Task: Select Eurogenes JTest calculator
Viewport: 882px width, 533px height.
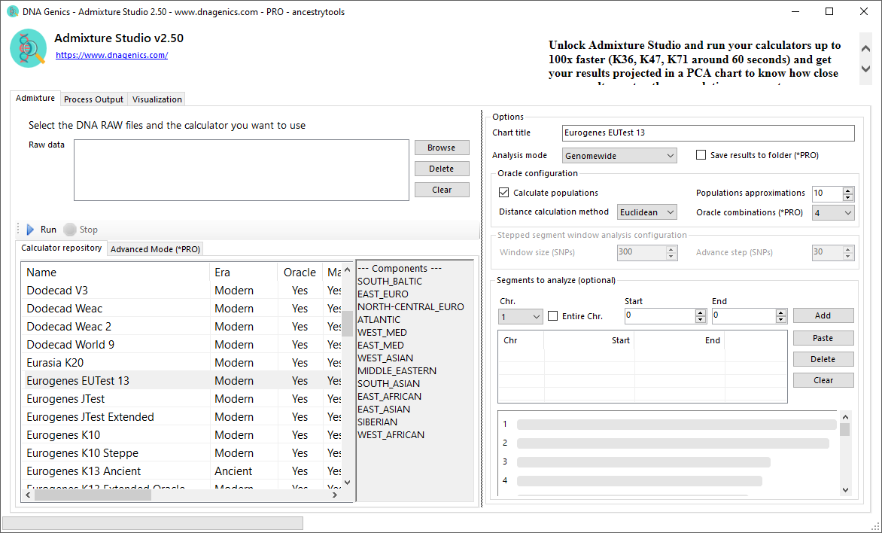Action: pyautogui.click(x=181, y=398)
